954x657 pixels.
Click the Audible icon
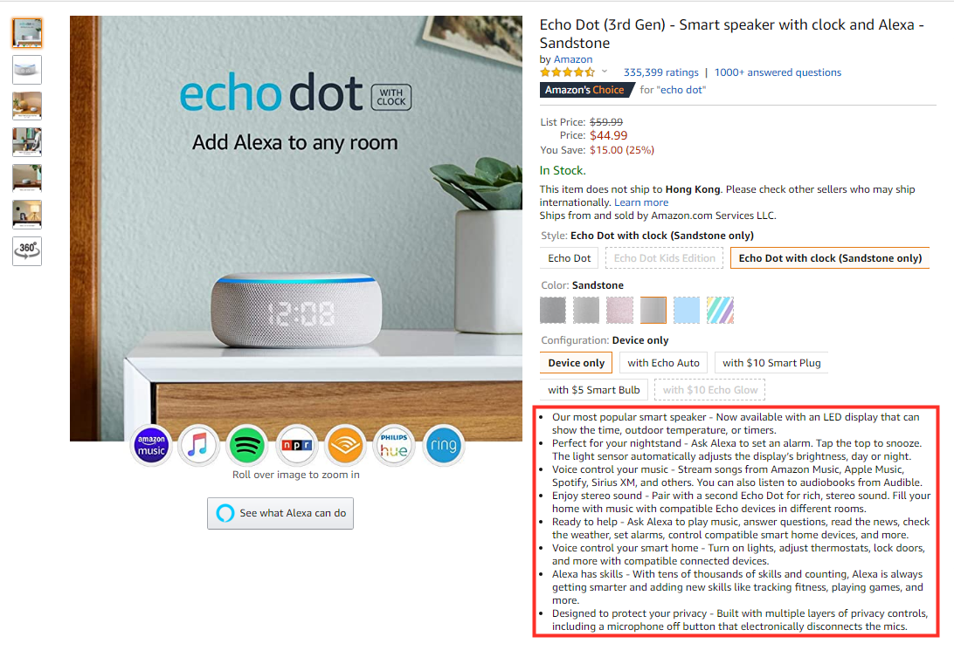(x=345, y=446)
